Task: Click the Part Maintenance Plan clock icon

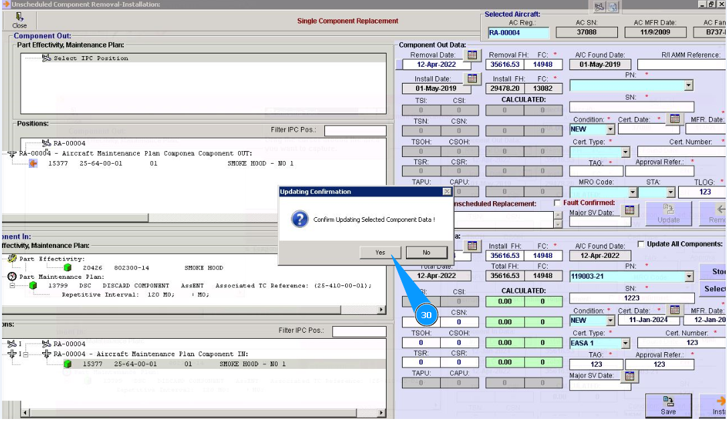Action: coord(11,277)
